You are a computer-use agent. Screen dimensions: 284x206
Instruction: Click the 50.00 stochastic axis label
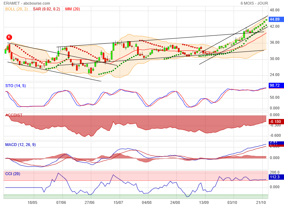pos(274,97)
